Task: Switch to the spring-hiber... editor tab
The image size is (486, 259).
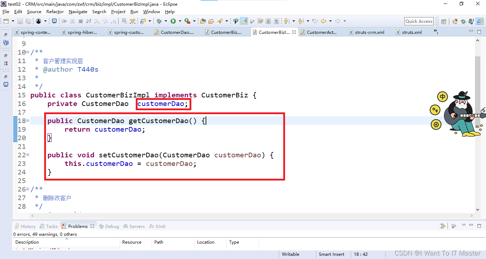Action: pos(79,32)
